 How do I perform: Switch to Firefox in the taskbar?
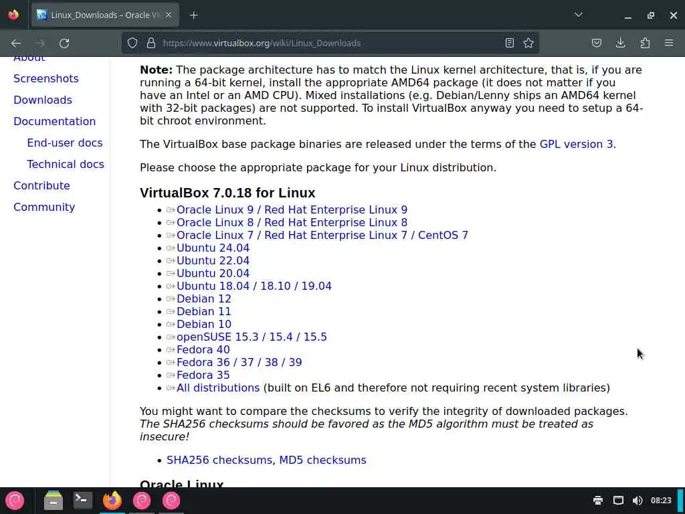[x=112, y=501]
